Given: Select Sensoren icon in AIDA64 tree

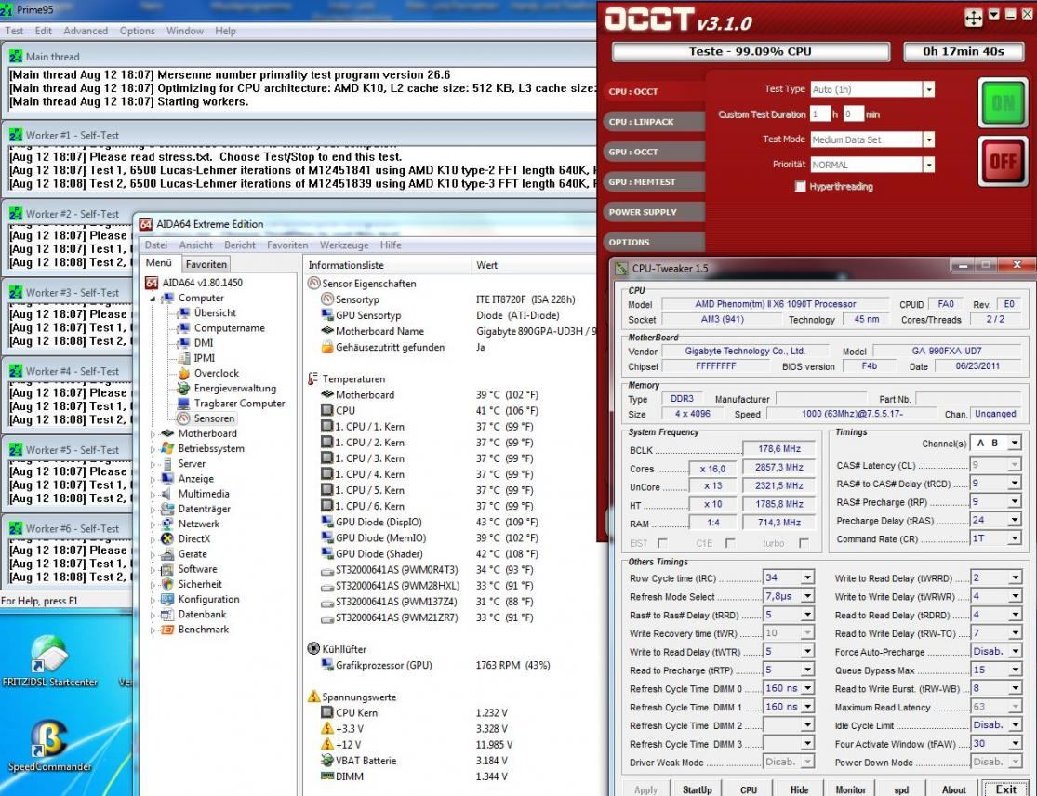Looking at the screenshot, I should pos(183,418).
